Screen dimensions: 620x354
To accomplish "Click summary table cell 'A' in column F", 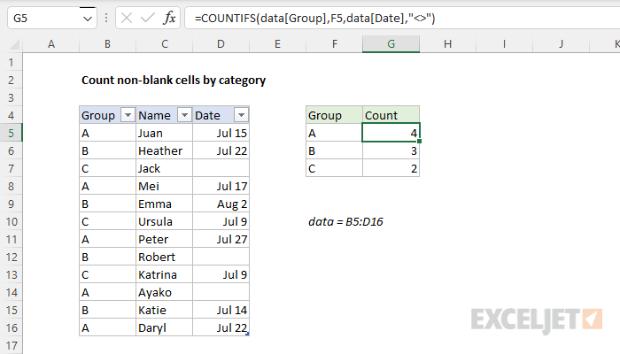I will pos(335,133).
